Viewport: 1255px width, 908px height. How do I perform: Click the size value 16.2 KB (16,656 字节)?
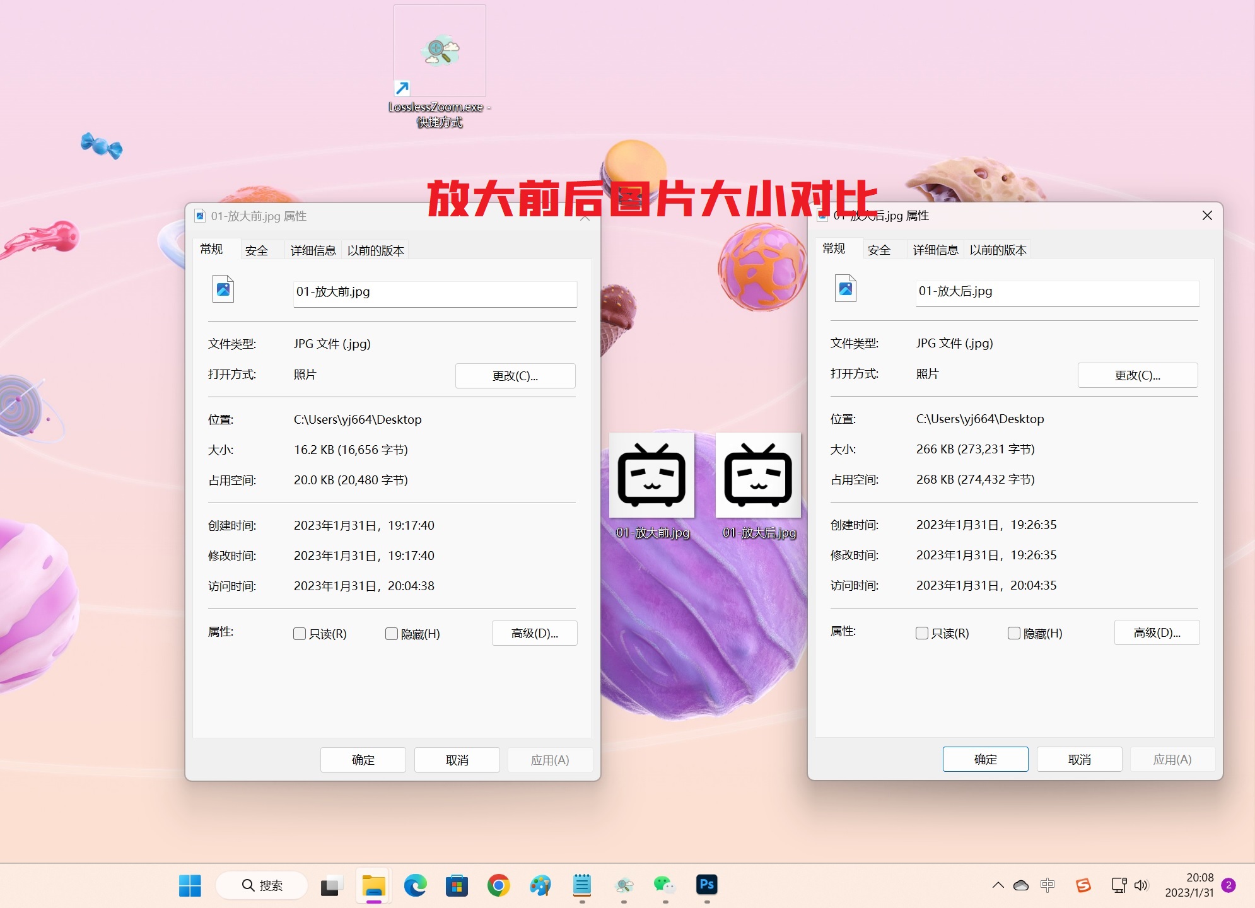[x=351, y=450]
